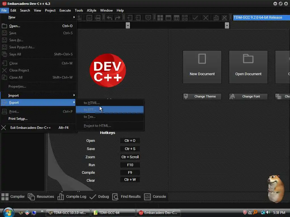Click the volume speaker tray icon
Image resolution: width=290 pixels, height=217 pixels.
[x=268, y=212]
